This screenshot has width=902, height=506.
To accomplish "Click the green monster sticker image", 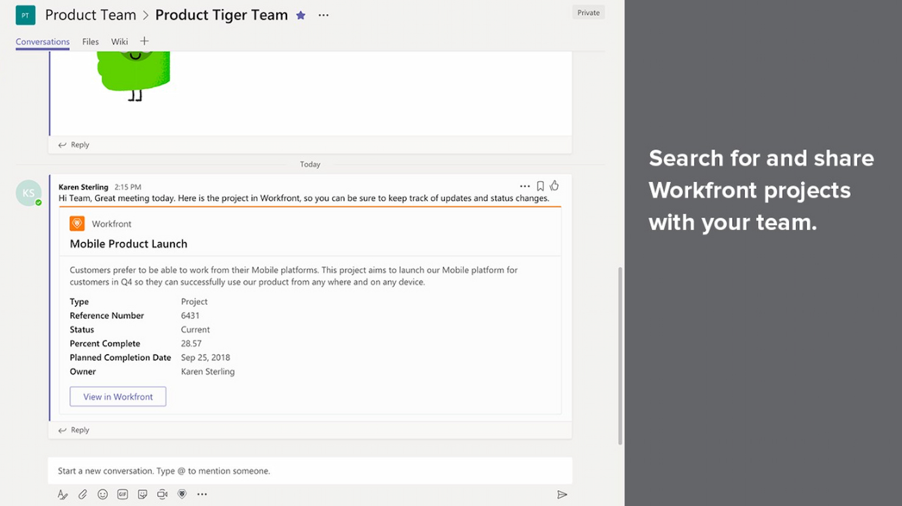I will click(133, 76).
